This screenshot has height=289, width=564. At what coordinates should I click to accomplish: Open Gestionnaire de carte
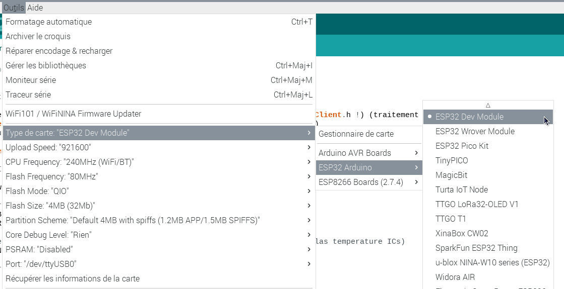click(x=356, y=134)
